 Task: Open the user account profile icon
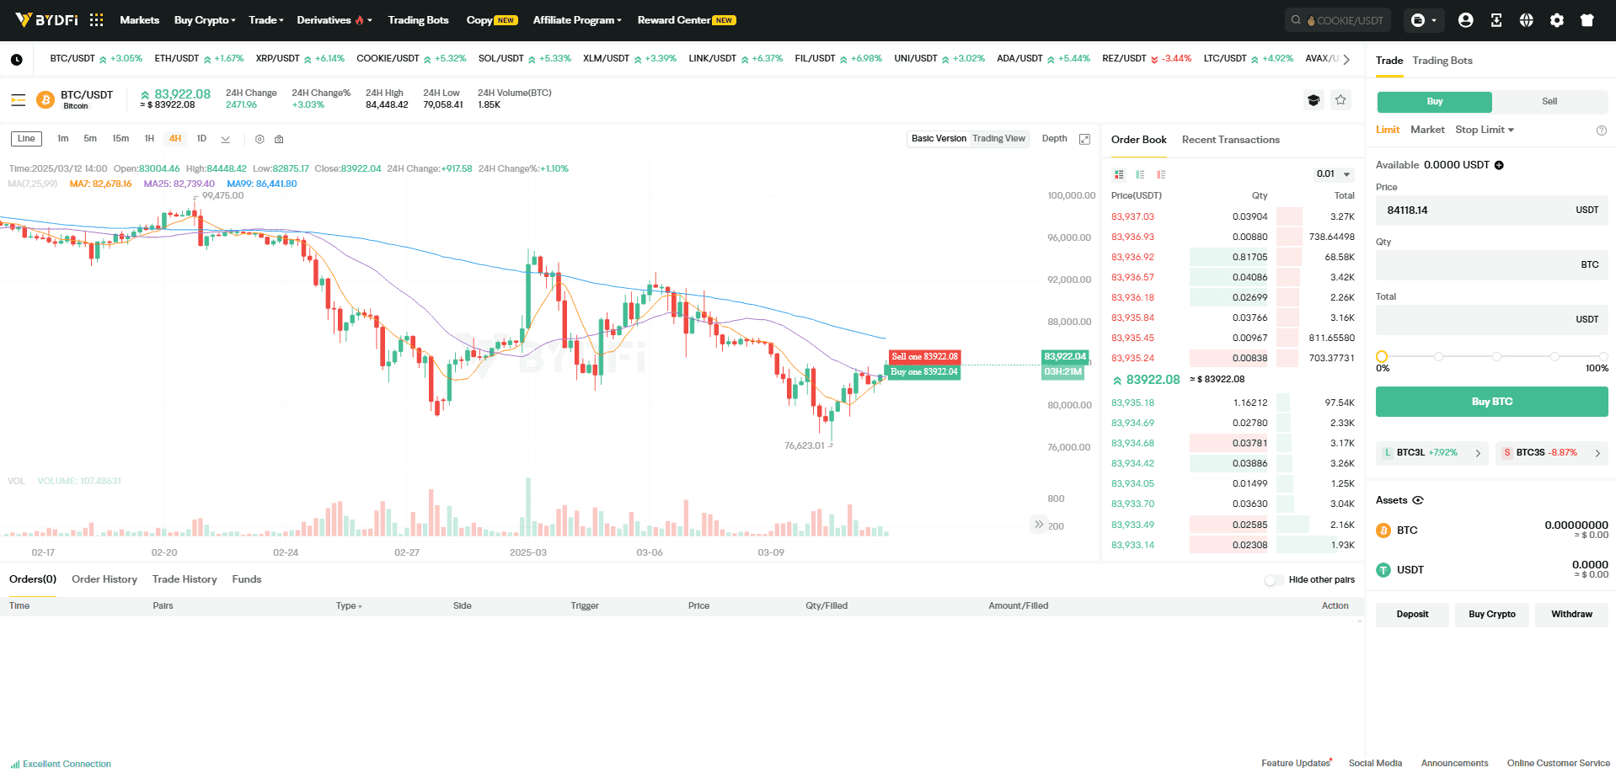click(1466, 20)
